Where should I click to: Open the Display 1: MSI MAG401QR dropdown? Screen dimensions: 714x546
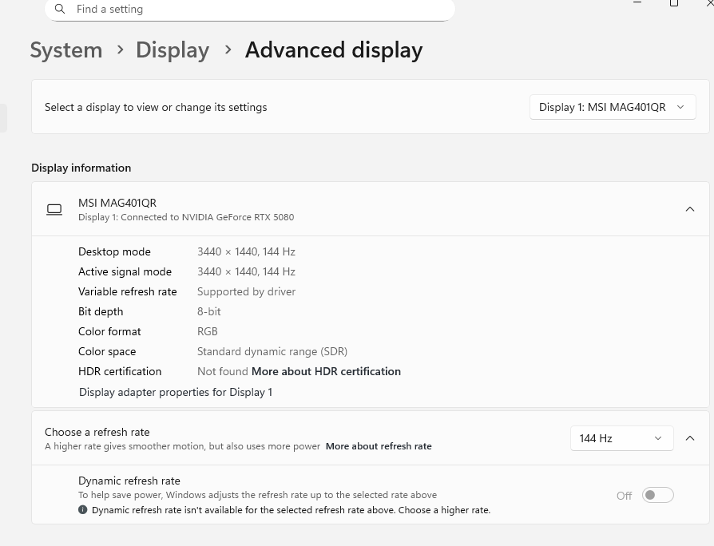613,107
